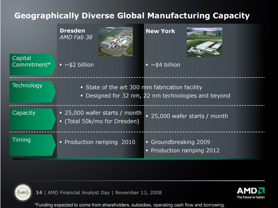Select the Timing green arrow label
Screen dimensions: 278x208
tap(32, 145)
